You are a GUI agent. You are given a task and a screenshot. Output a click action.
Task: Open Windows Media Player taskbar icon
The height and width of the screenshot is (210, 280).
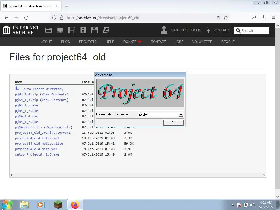[41, 205]
